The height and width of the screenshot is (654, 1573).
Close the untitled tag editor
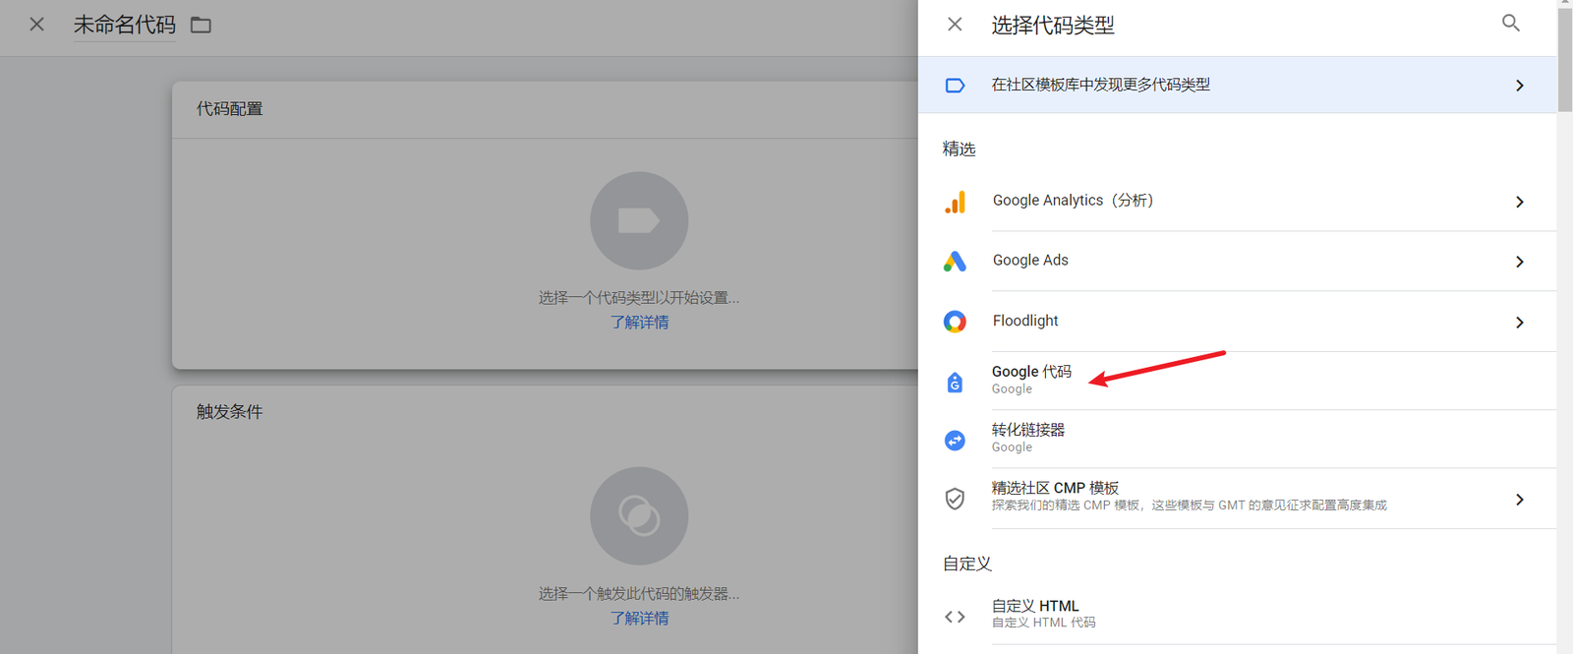36,25
